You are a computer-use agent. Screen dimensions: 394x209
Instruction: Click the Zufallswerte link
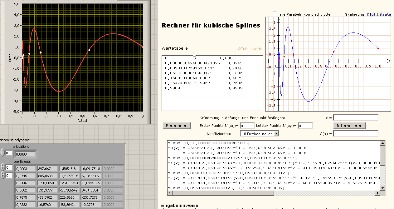(x=250, y=49)
